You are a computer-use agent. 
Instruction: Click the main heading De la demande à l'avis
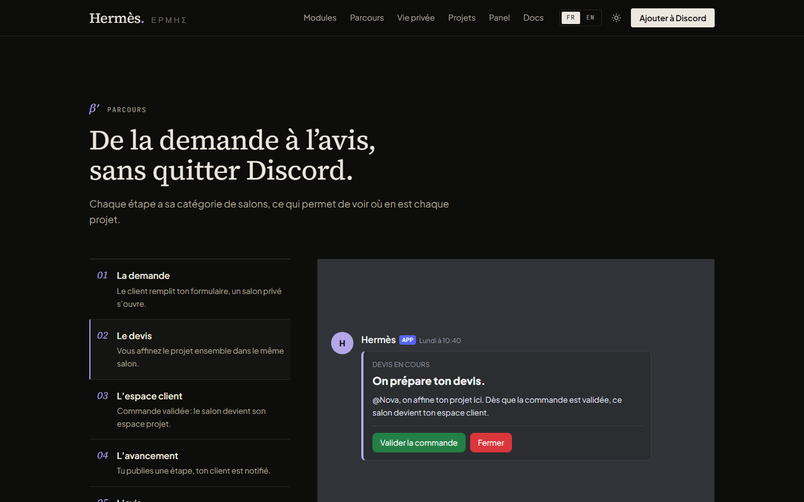[x=232, y=155]
